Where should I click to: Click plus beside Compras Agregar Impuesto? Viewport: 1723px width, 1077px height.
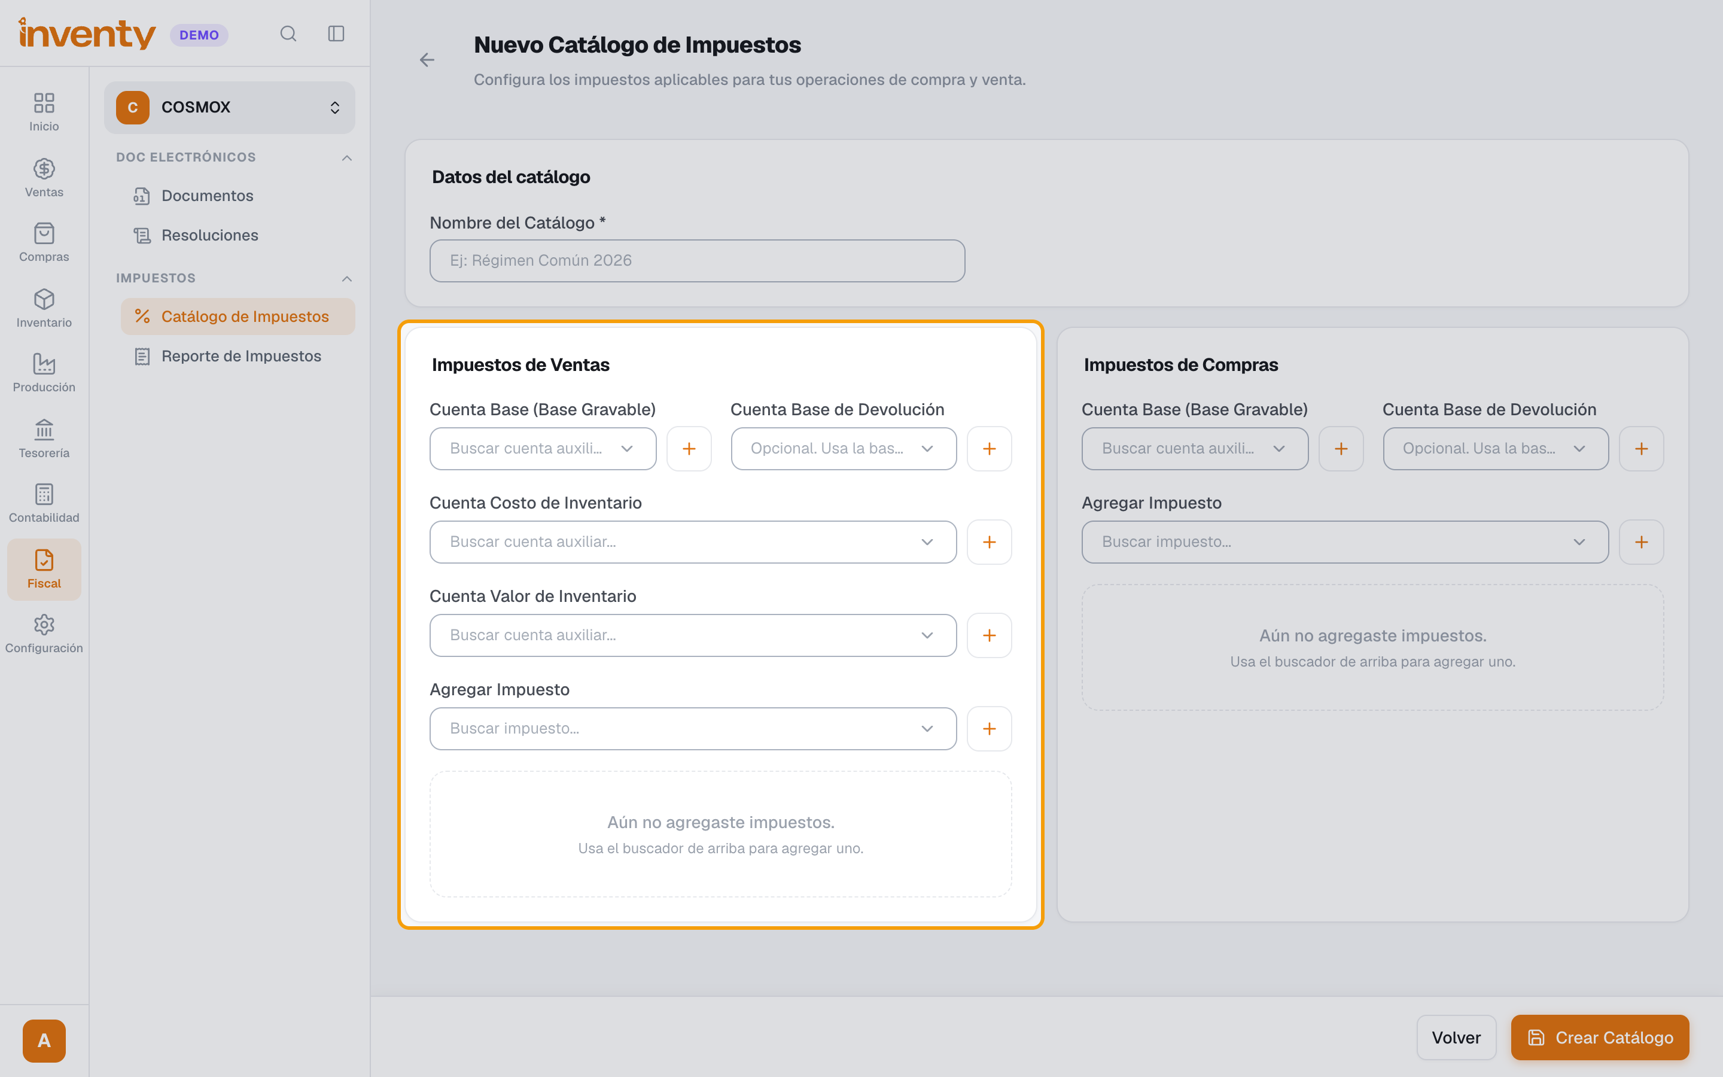tap(1642, 542)
